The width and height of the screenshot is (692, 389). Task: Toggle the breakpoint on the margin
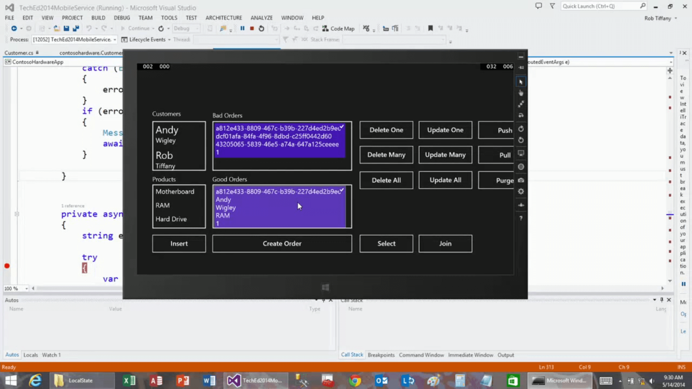[7, 266]
